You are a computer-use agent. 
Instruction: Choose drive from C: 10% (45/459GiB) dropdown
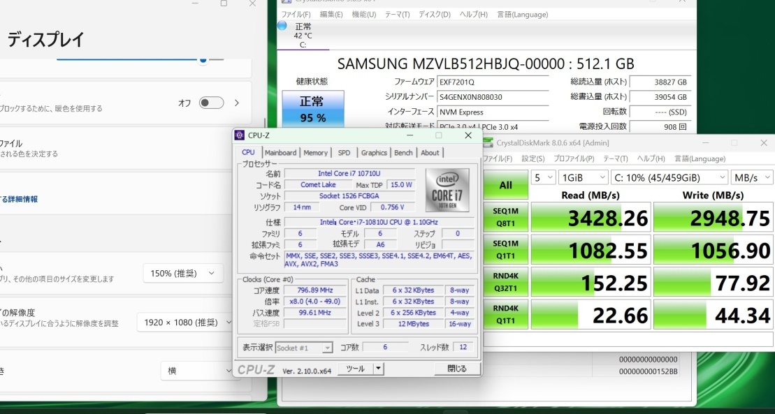[x=669, y=177]
